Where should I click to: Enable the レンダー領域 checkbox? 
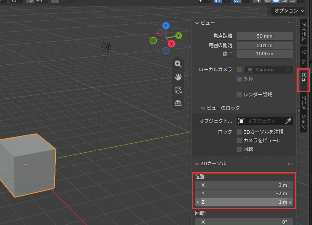(239, 95)
